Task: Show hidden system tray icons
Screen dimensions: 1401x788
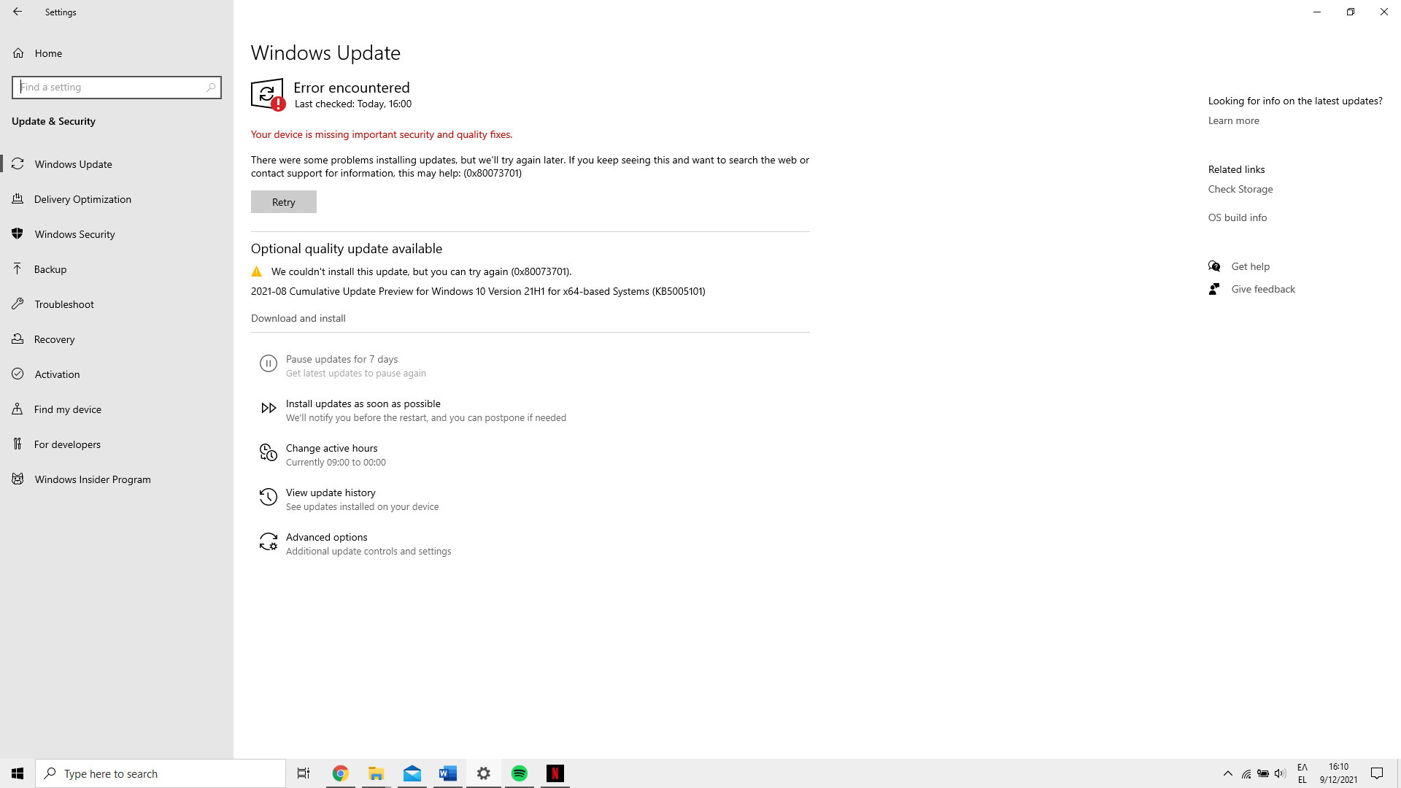Action: click(x=1228, y=773)
